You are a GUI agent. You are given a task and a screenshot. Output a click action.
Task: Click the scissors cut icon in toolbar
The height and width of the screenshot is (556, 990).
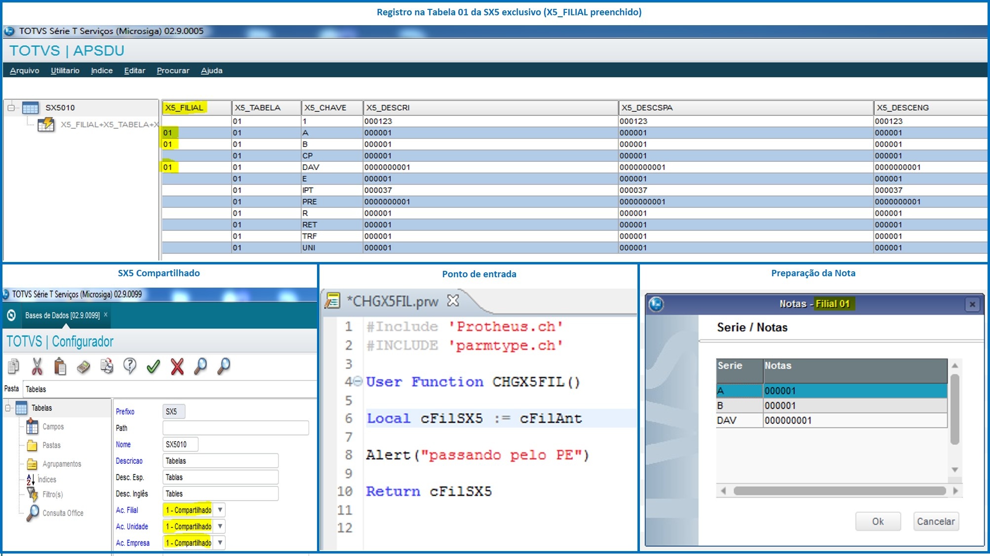click(x=37, y=366)
